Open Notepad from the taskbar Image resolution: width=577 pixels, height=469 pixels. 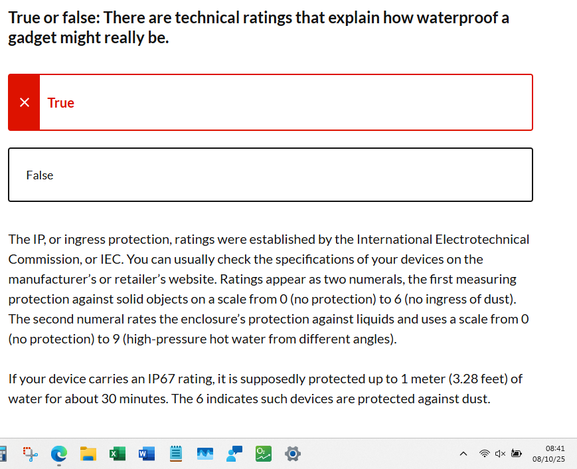click(175, 454)
